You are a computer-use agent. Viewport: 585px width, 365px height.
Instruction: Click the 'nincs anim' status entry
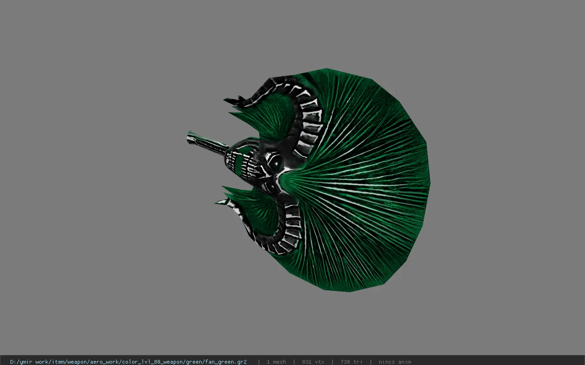395,362
